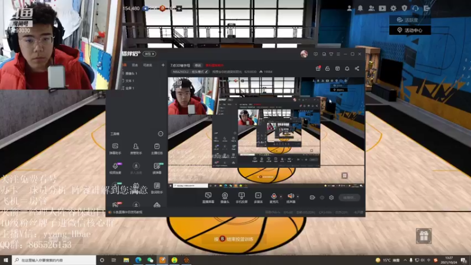471x265 pixels.
Task: Select the 全屏 1 source row
Action: pos(130,88)
